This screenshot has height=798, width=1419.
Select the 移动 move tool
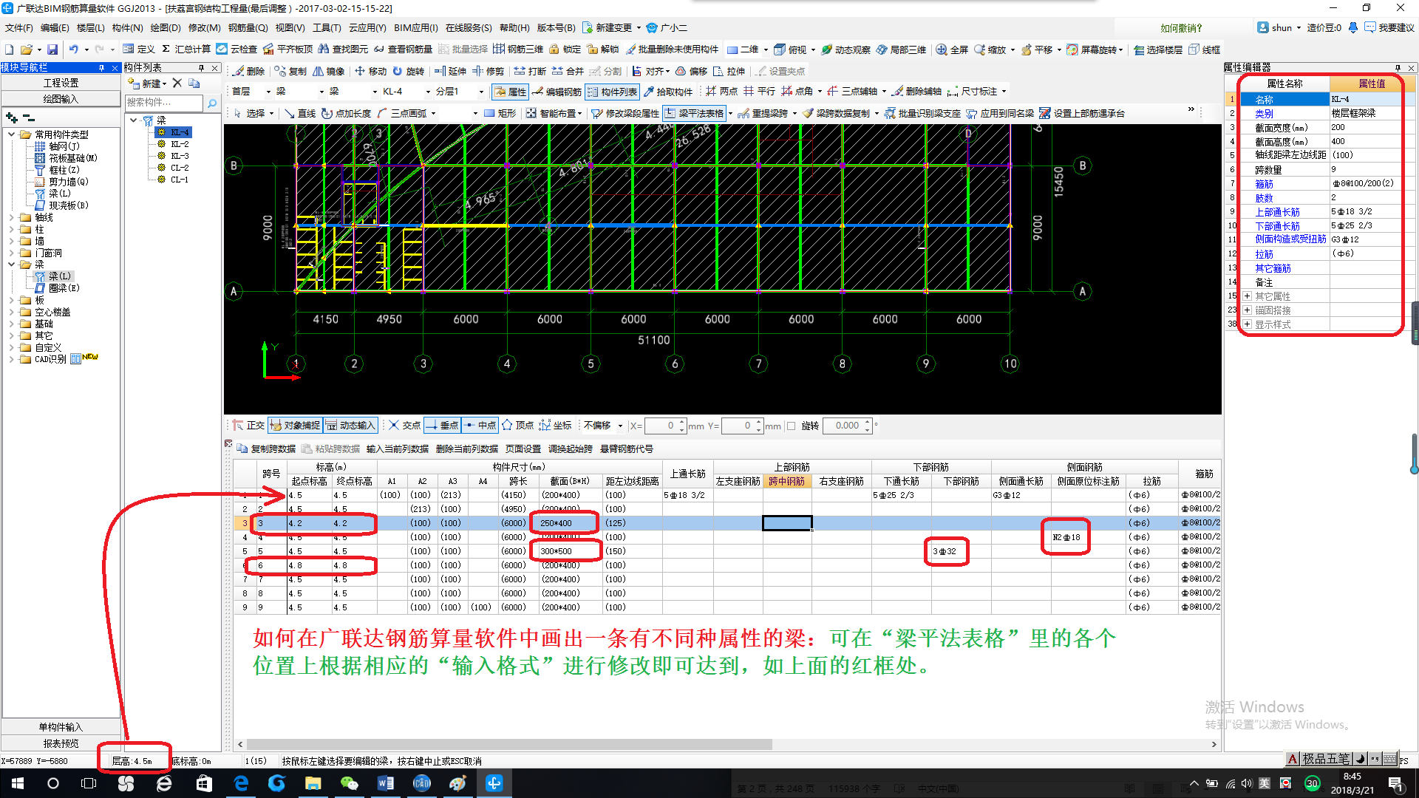tap(371, 71)
